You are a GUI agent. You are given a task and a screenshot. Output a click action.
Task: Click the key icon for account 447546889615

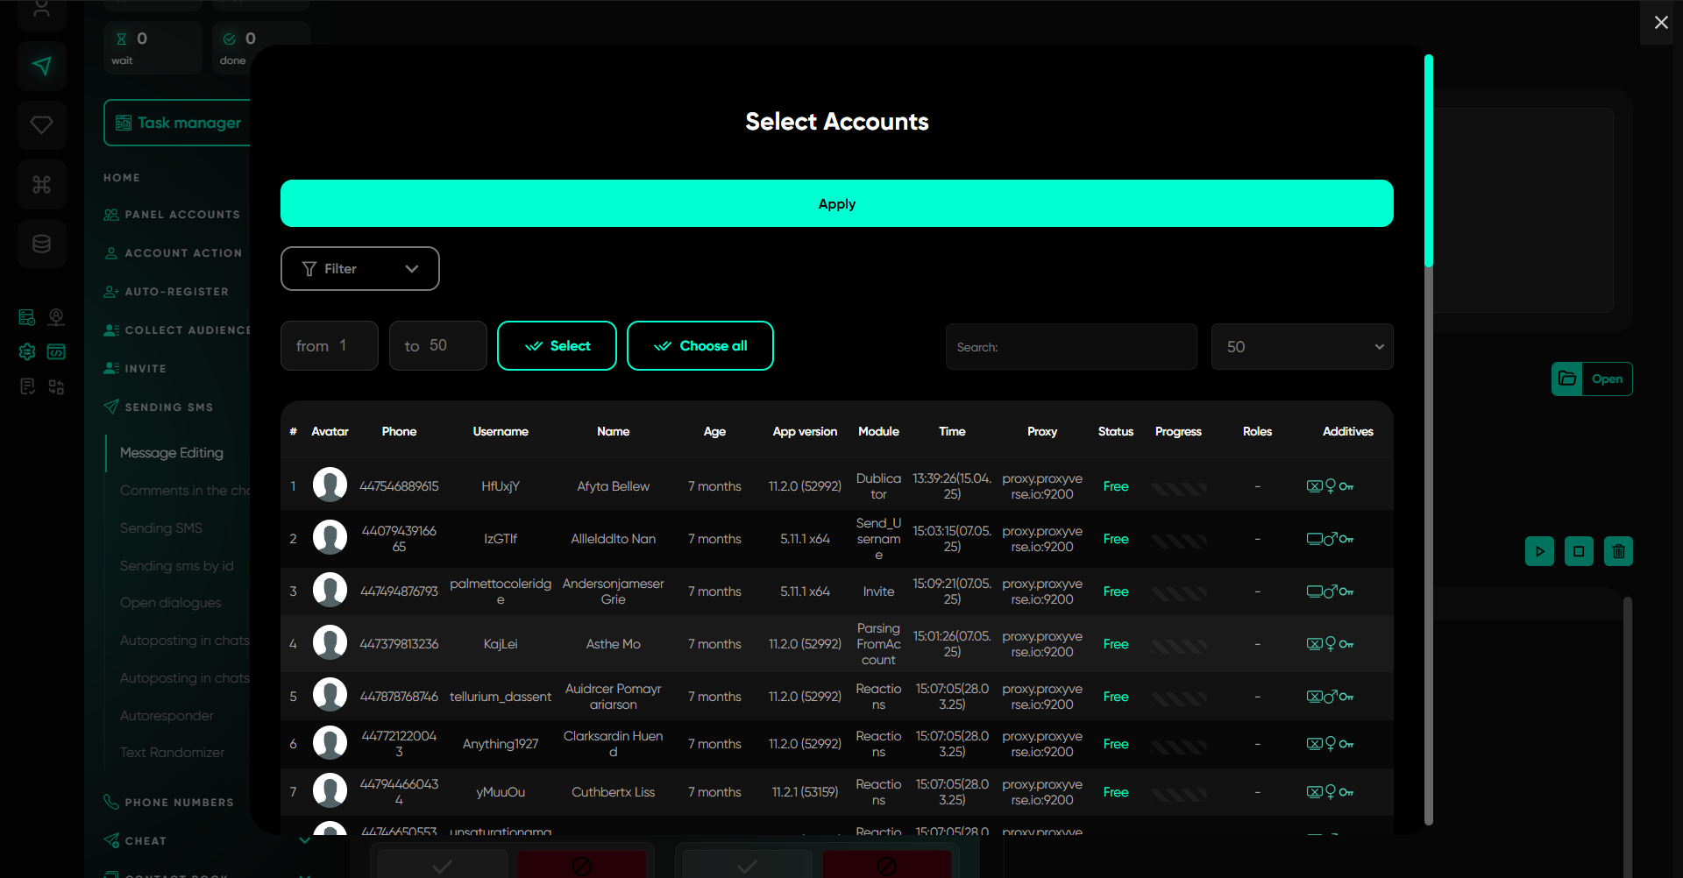click(x=1346, y=486)
